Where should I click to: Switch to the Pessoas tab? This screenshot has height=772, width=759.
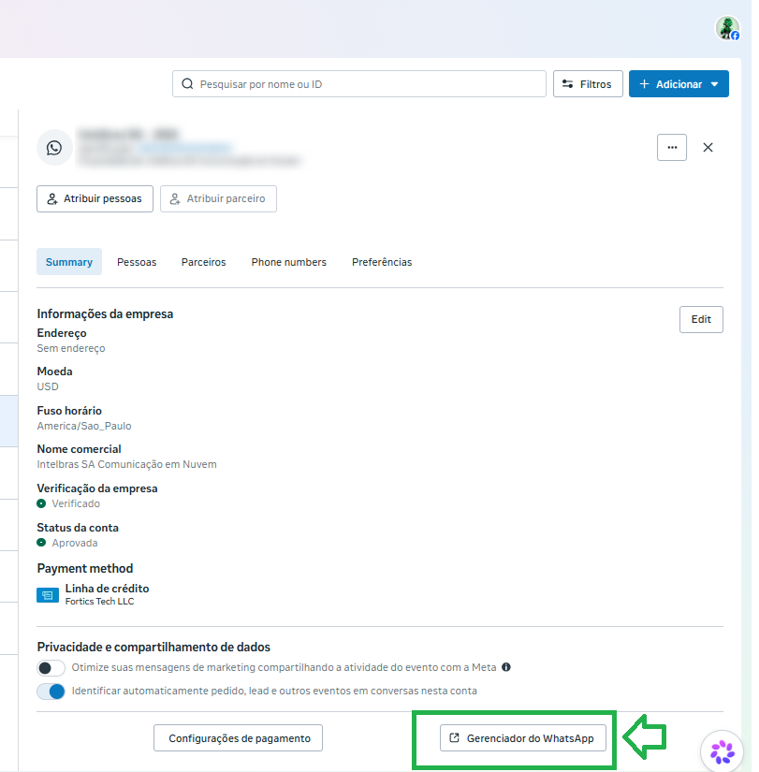(x=137, y=262)
